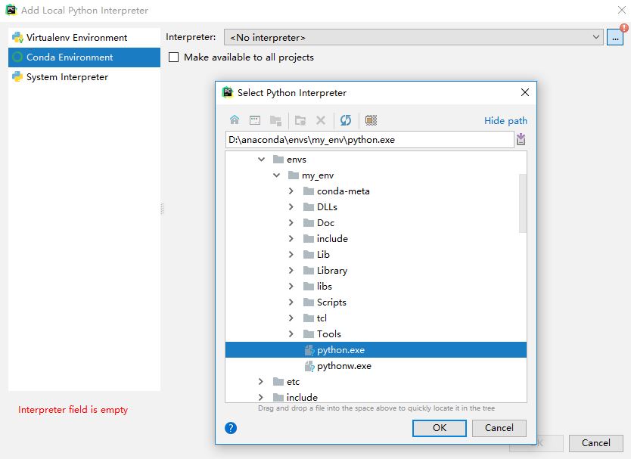This screenshot has height=459, width=631.
Task: Expand the Doc folder
Action: [291, 223]
